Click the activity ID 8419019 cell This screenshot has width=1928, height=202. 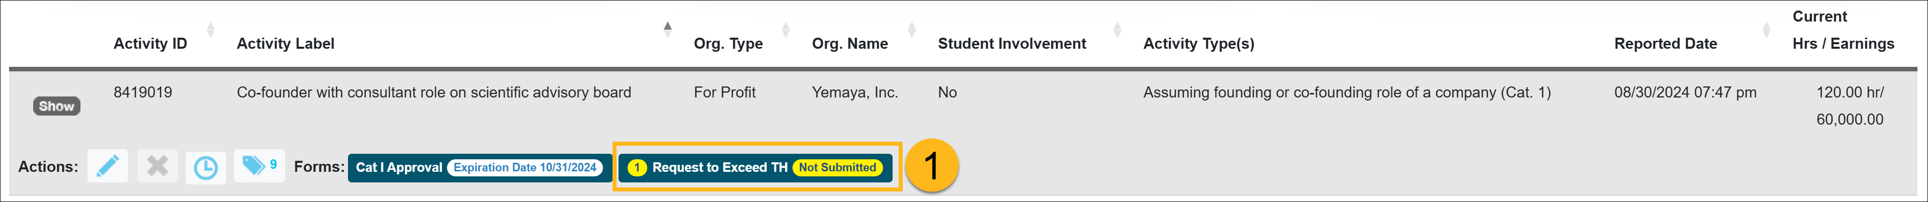[x=143, y=92]
